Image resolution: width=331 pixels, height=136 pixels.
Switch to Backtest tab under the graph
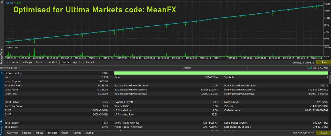(52, 62)
